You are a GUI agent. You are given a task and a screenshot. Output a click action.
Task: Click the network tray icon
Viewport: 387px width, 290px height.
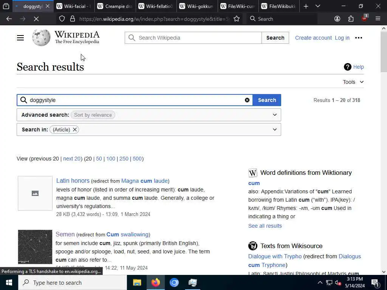pyautogui.click(x=329, y=282)
